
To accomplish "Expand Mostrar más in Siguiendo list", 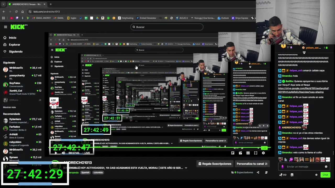I will pos(9,107).
